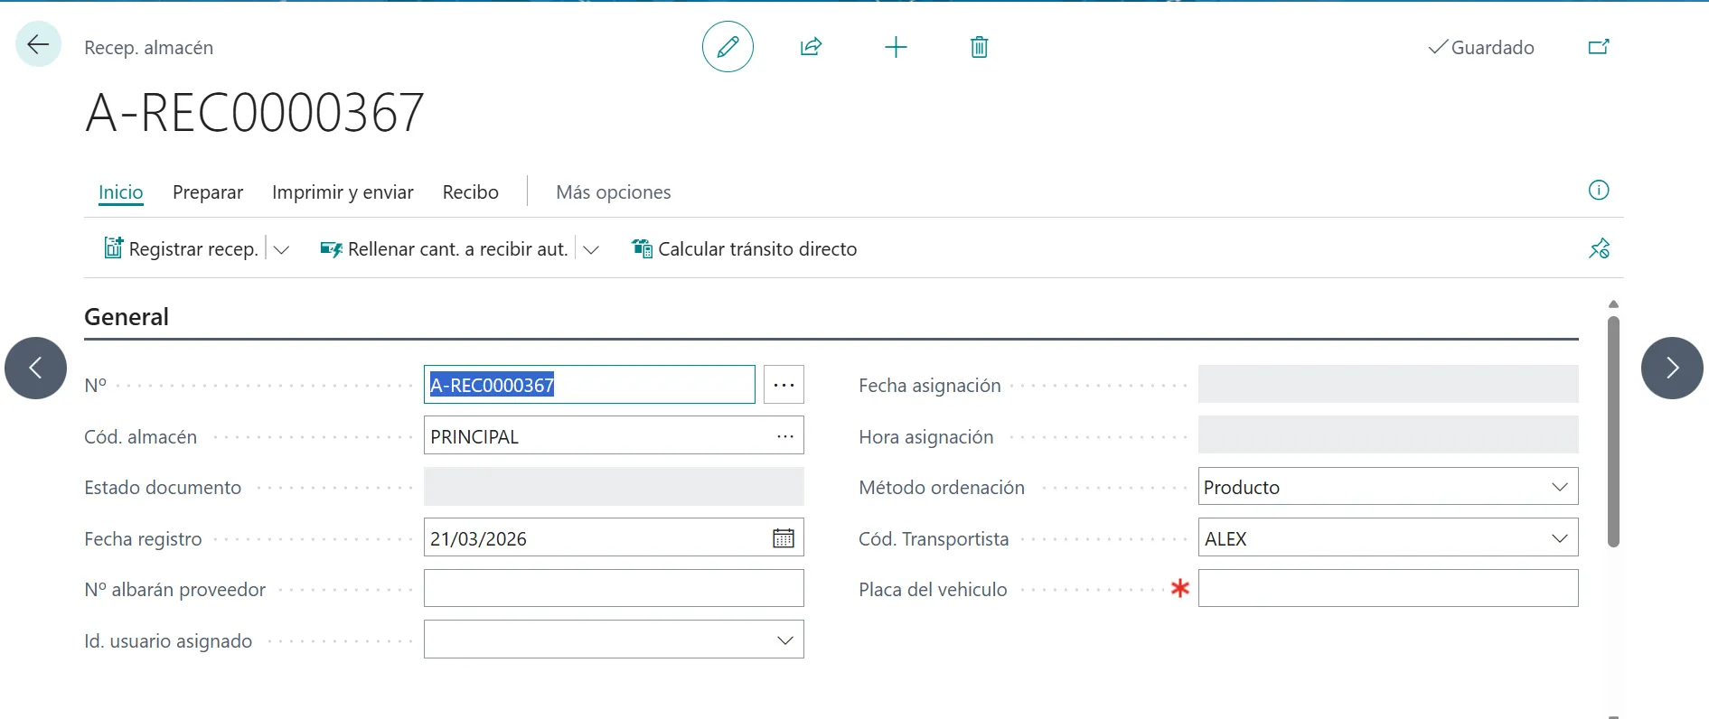This screenshot has width=1709, height=719.
Task: Go to the previous record arrow
Action: pyautogui.click(x=36, y=368)
